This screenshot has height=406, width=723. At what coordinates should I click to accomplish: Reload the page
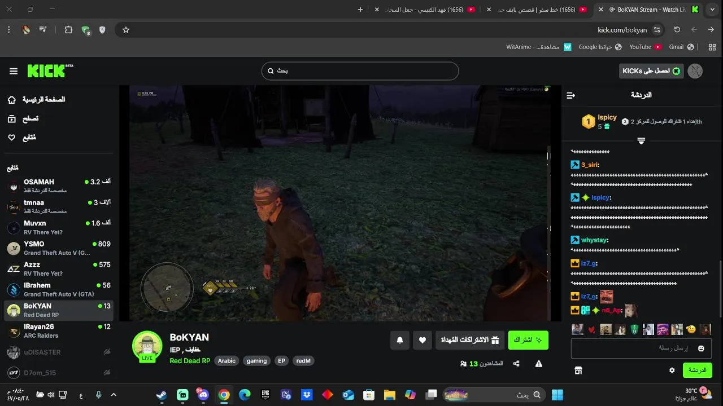(677, 30)
